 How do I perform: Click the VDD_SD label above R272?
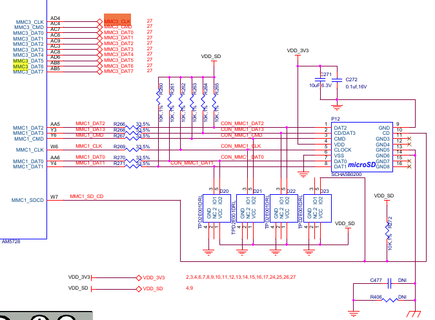pyautogui.click(x=384, y=195)
